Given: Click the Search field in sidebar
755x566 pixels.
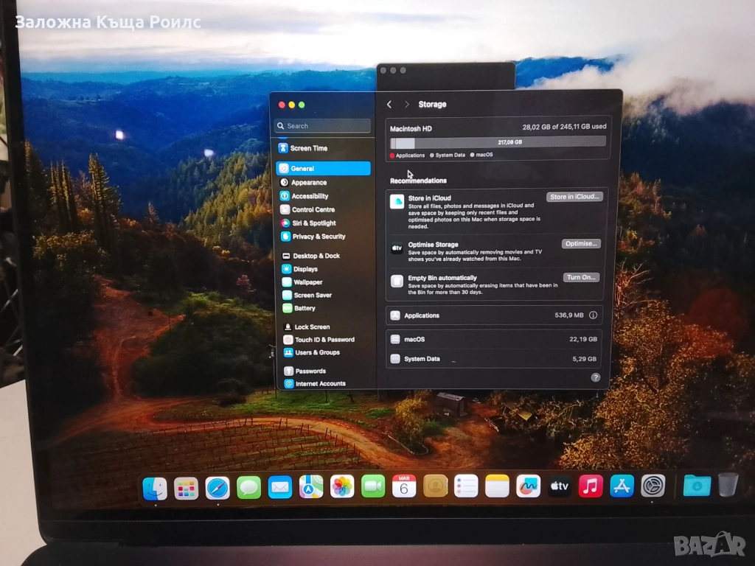Looking at the screenshot, I should click(323, 126).
